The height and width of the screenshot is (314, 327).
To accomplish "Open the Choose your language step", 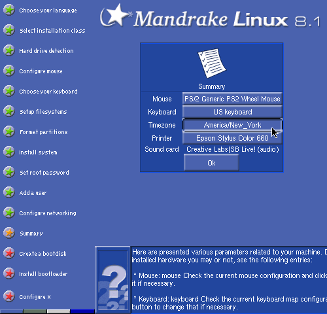I will click(48, 10).
